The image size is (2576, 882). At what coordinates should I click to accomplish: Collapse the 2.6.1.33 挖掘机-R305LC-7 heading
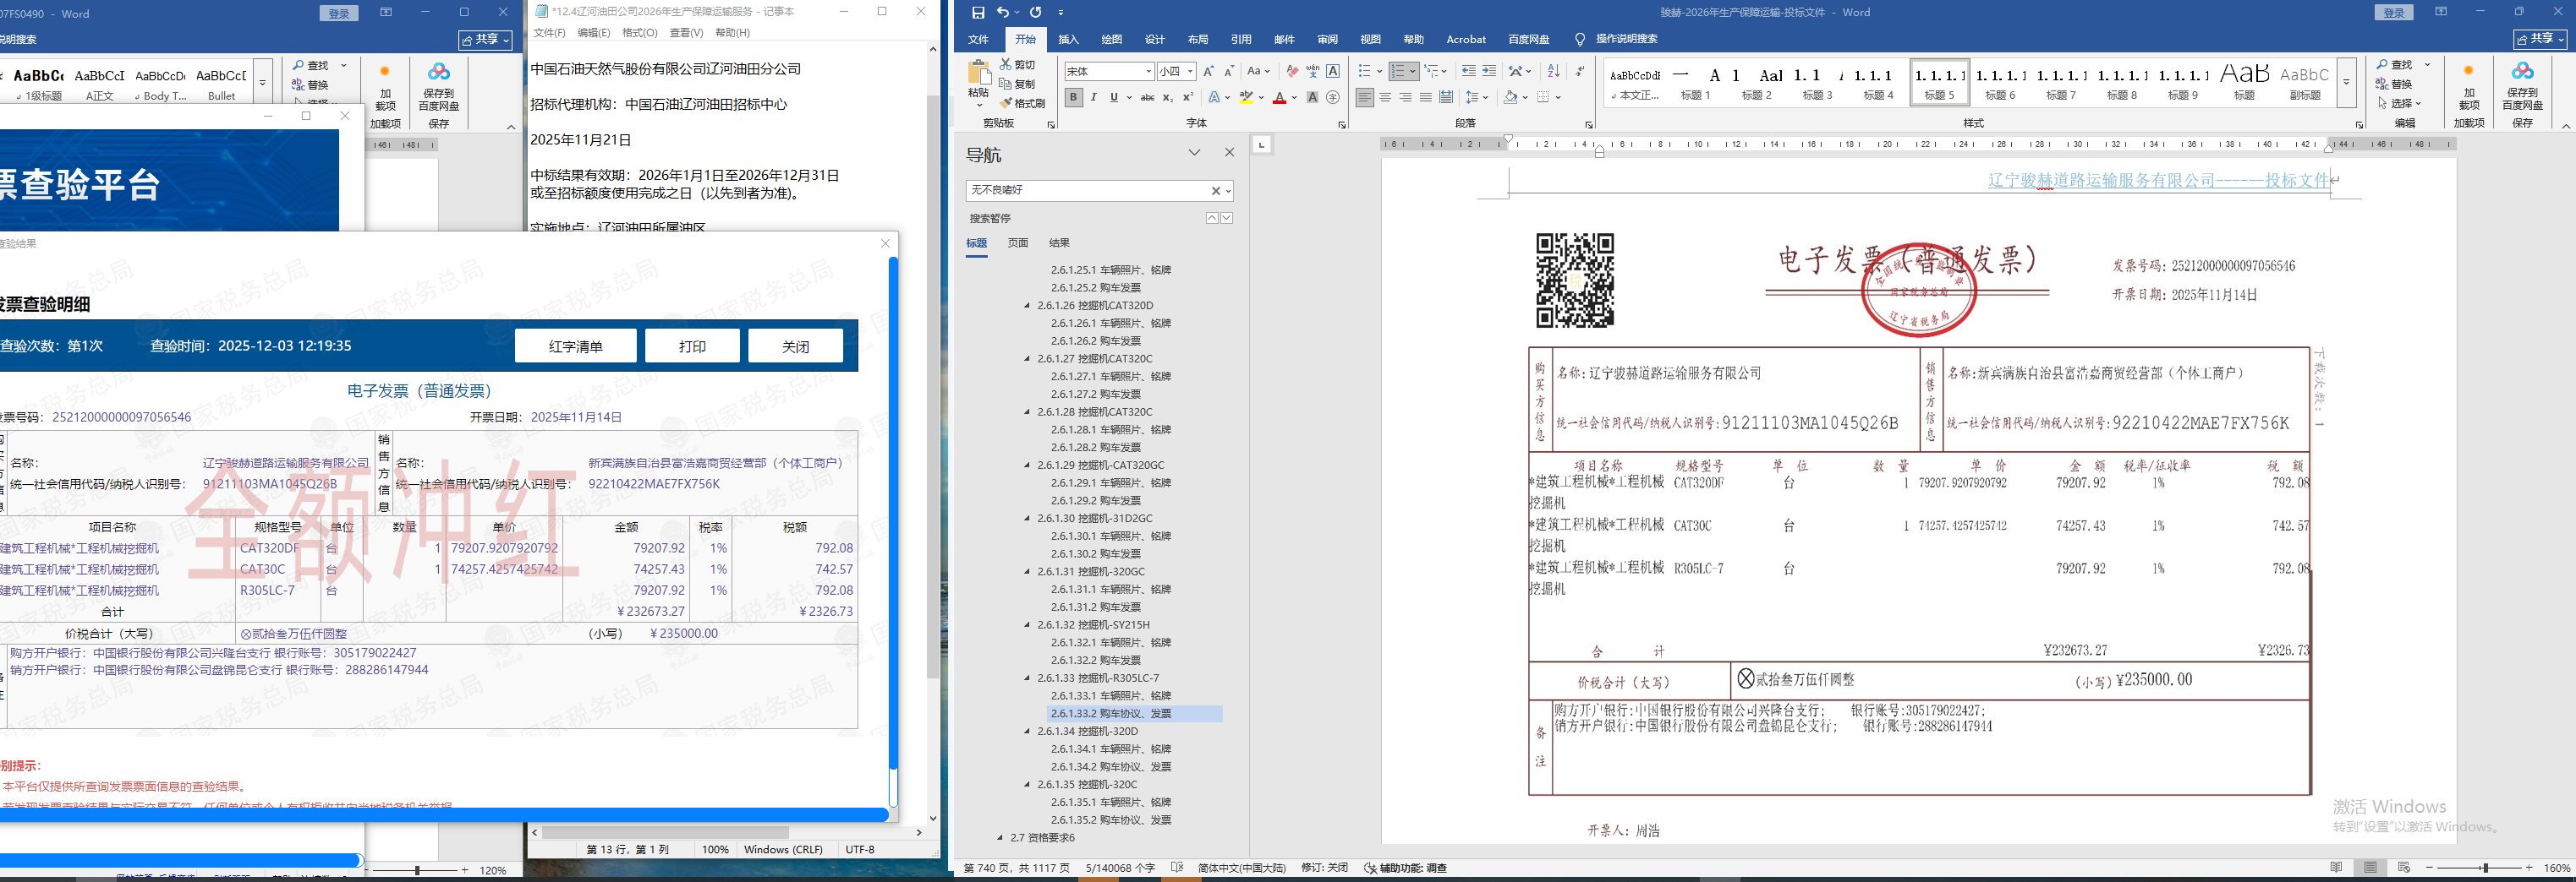pyautogui.click(x=1027, y=678)
